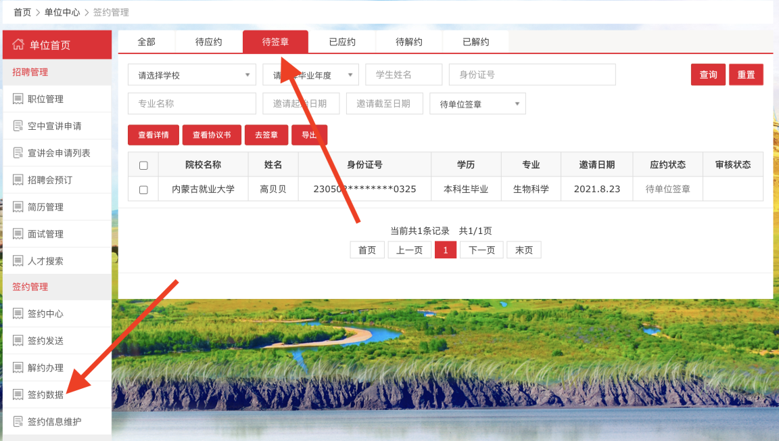Click the 职位管理 sidebar icon
This screenshot has height=441, width=779.
[18, 99]
